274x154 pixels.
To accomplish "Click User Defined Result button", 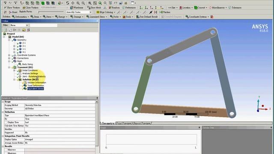I will click(x=147, y=17).
